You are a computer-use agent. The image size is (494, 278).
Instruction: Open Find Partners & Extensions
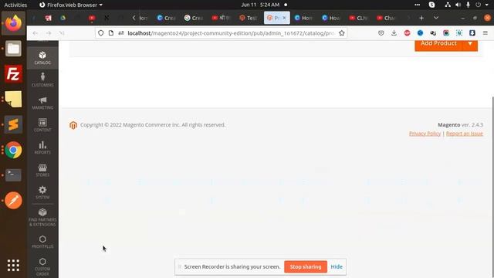coord(42,217)
